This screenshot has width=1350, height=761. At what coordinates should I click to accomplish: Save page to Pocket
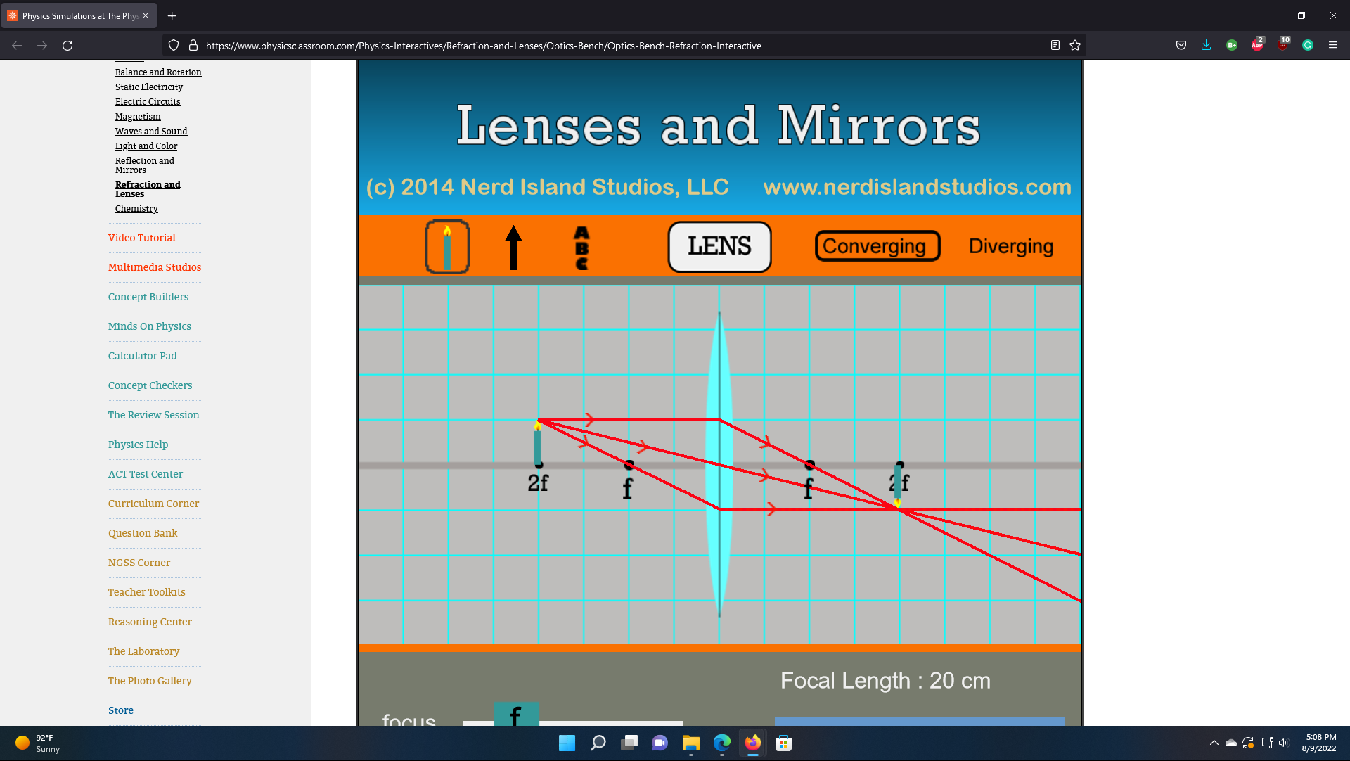pyautogui.click(x=1181, y=45)
